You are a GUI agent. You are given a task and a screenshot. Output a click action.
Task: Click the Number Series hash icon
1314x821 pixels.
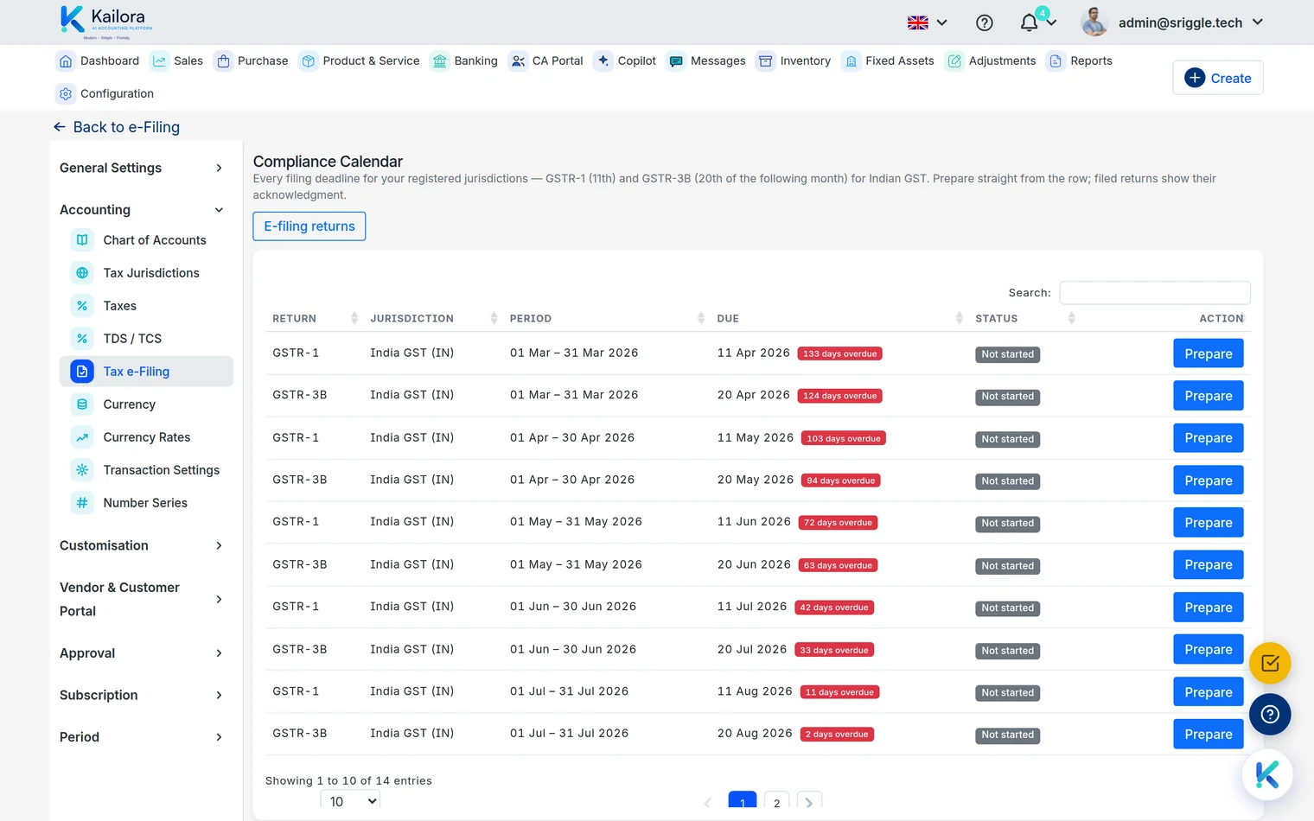(82, 503)
